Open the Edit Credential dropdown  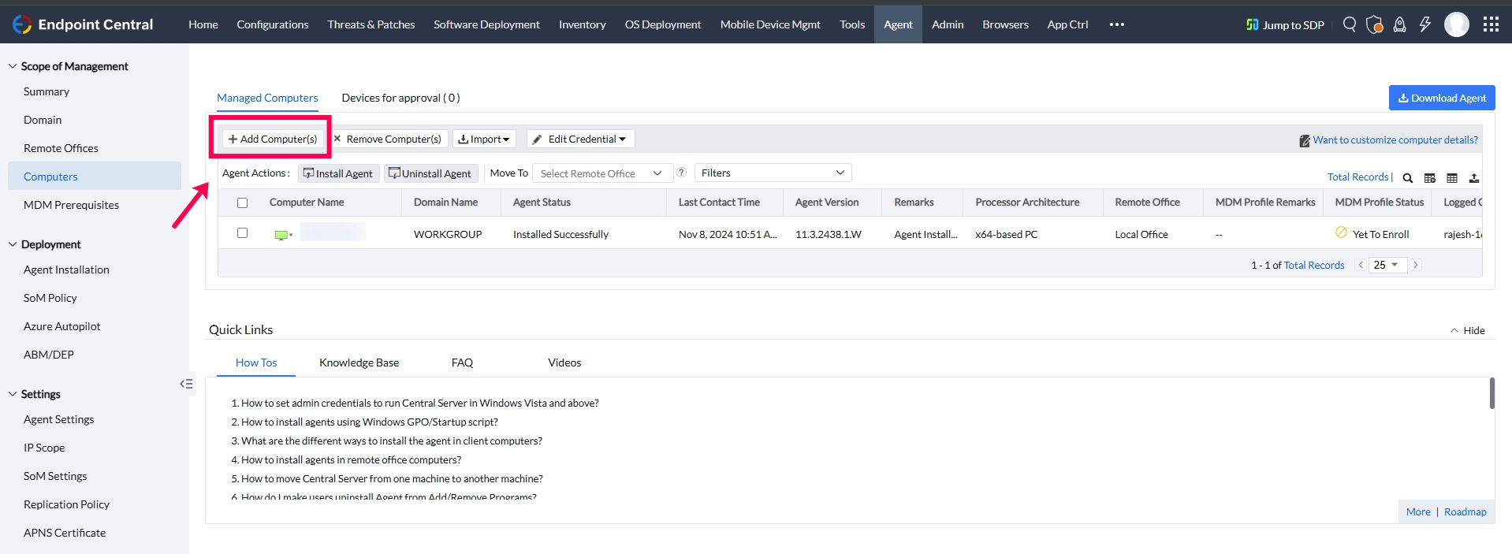click(x=580, y=139)
